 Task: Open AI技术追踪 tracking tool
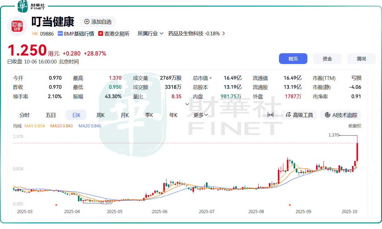click(341, 115)
